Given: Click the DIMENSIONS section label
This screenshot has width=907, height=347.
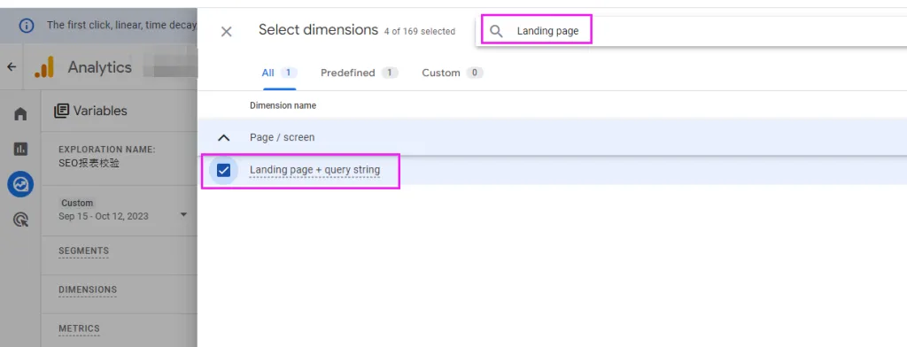Looking at the screenshot, I should pos(88,289).
